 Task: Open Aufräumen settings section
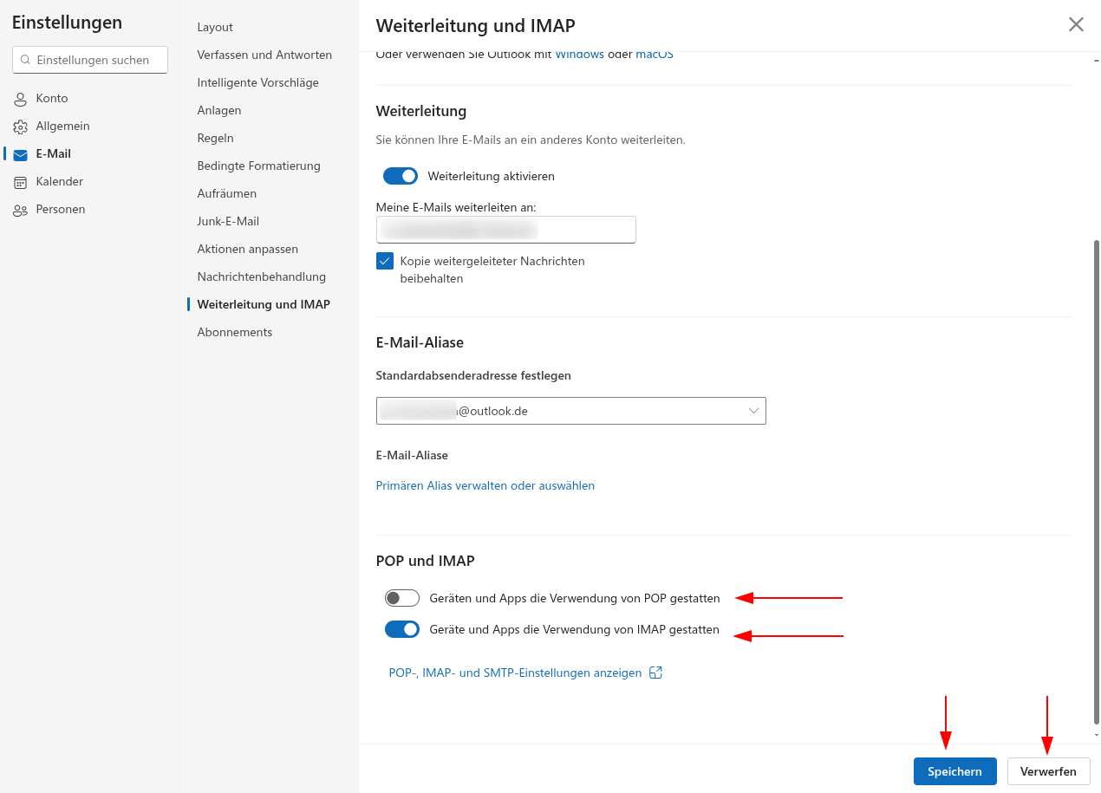click(x=226, y=193)
